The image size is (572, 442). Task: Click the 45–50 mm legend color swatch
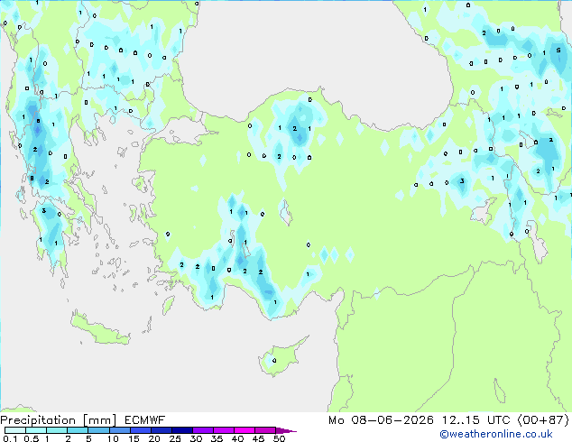point(265,430)
